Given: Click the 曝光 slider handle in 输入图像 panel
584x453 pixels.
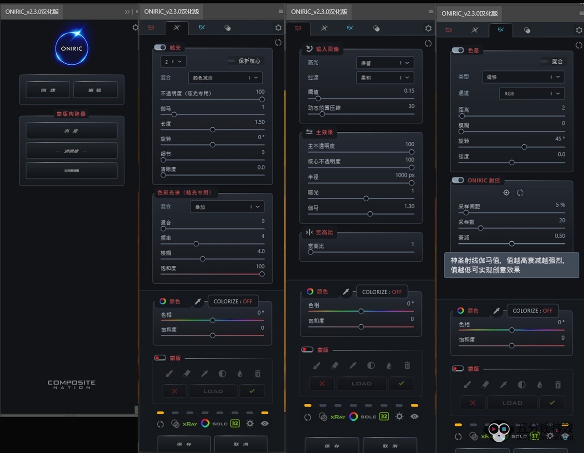Looking at the screenshot, I should 366,198.
